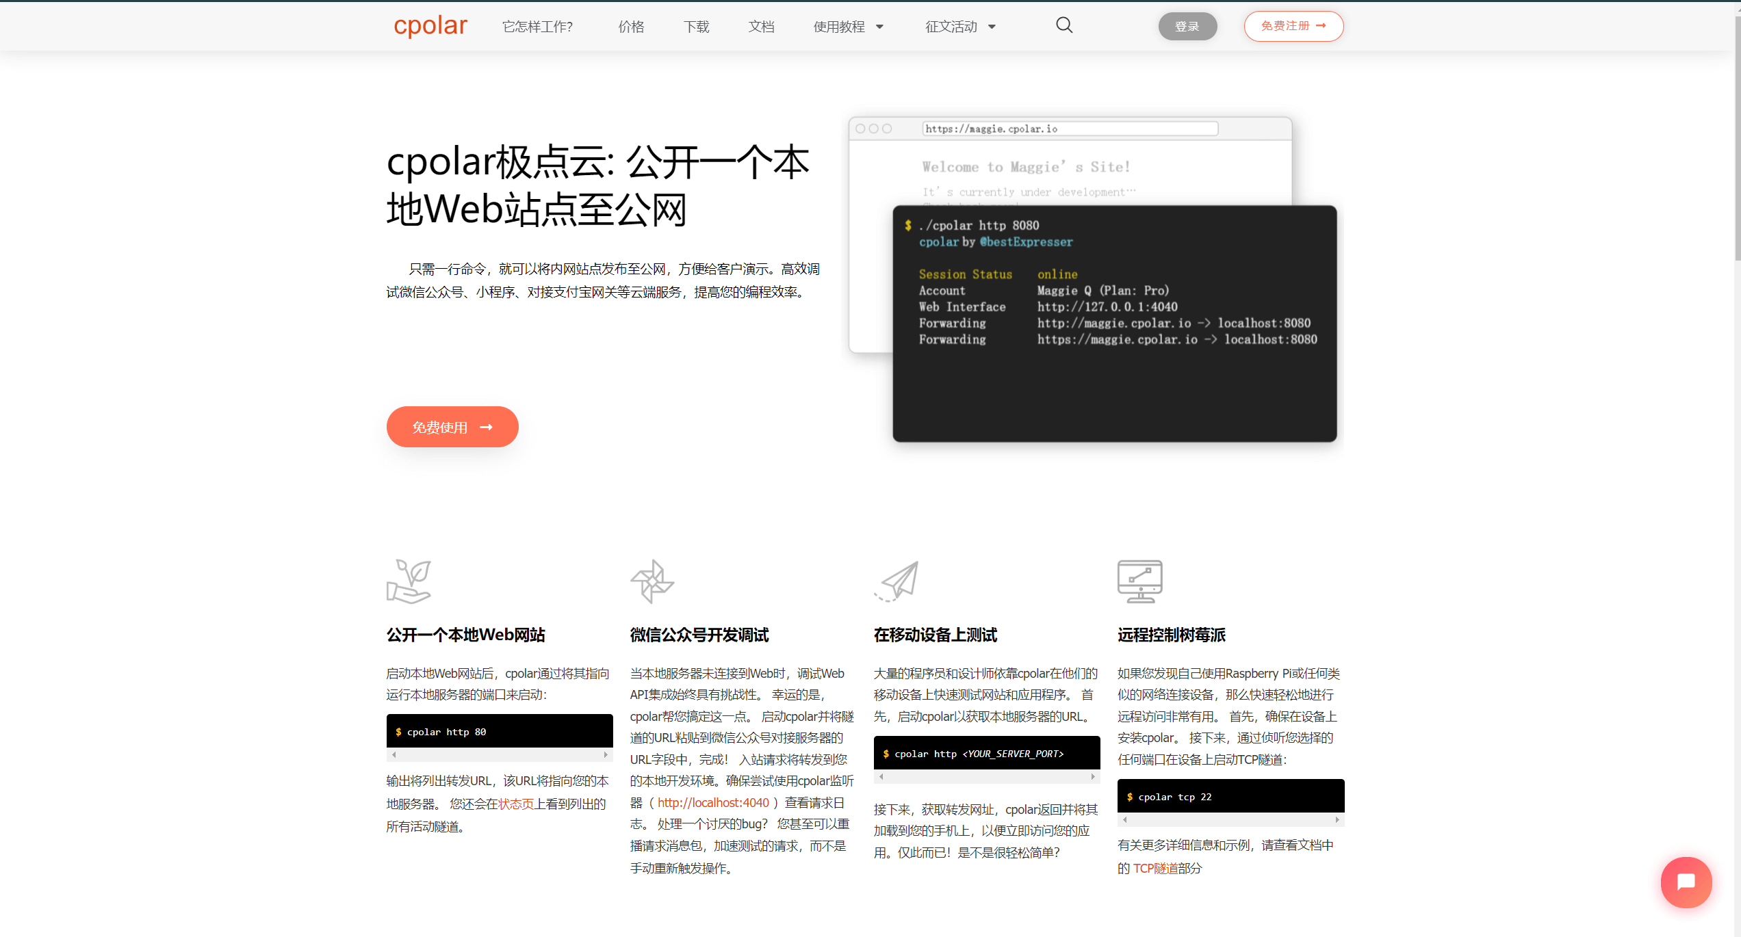Open the TCP隧道 link
The image size is (1741, 937).
point(1155,868)
